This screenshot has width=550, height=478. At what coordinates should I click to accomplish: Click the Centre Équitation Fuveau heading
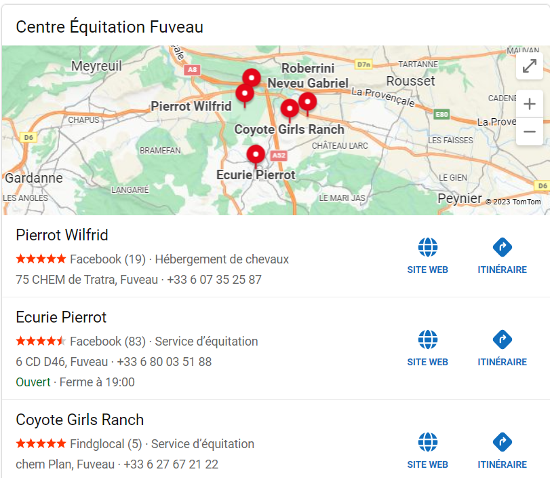(109, 27)
